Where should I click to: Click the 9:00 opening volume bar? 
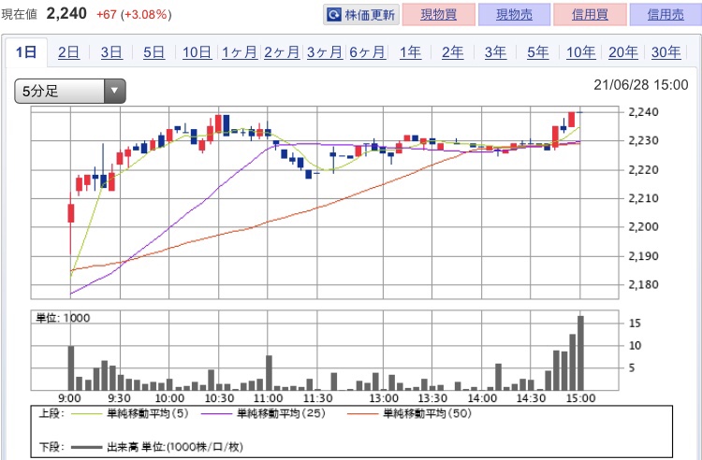tap(71, 368)
